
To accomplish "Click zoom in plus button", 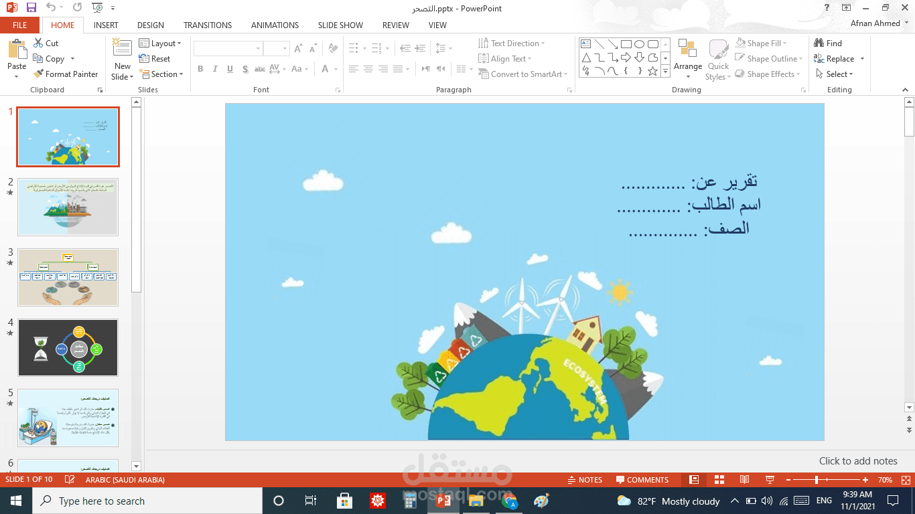I will pyautogui.click(x=865, y=480).
